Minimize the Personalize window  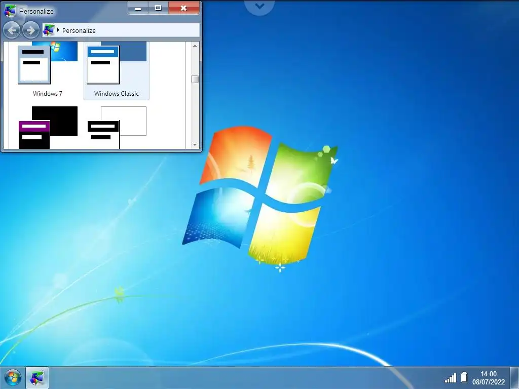click(138, 8)
